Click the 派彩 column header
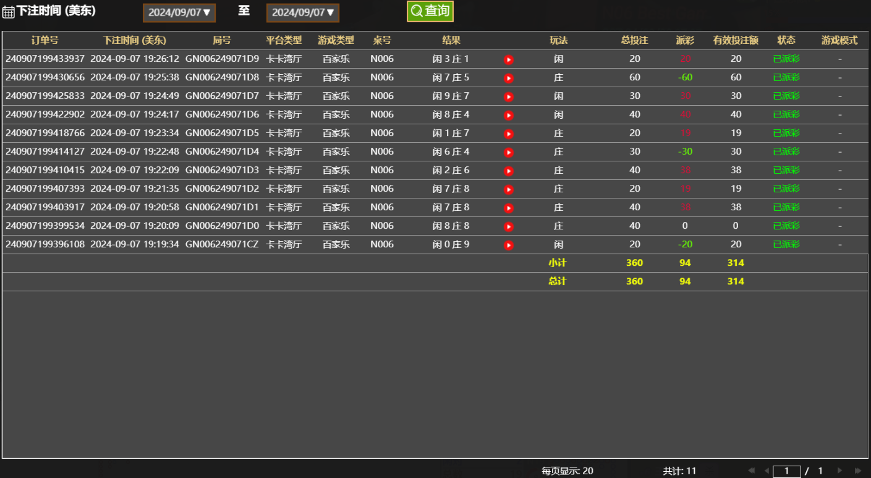Screen dimensions: 871x478 coord(685,40)
